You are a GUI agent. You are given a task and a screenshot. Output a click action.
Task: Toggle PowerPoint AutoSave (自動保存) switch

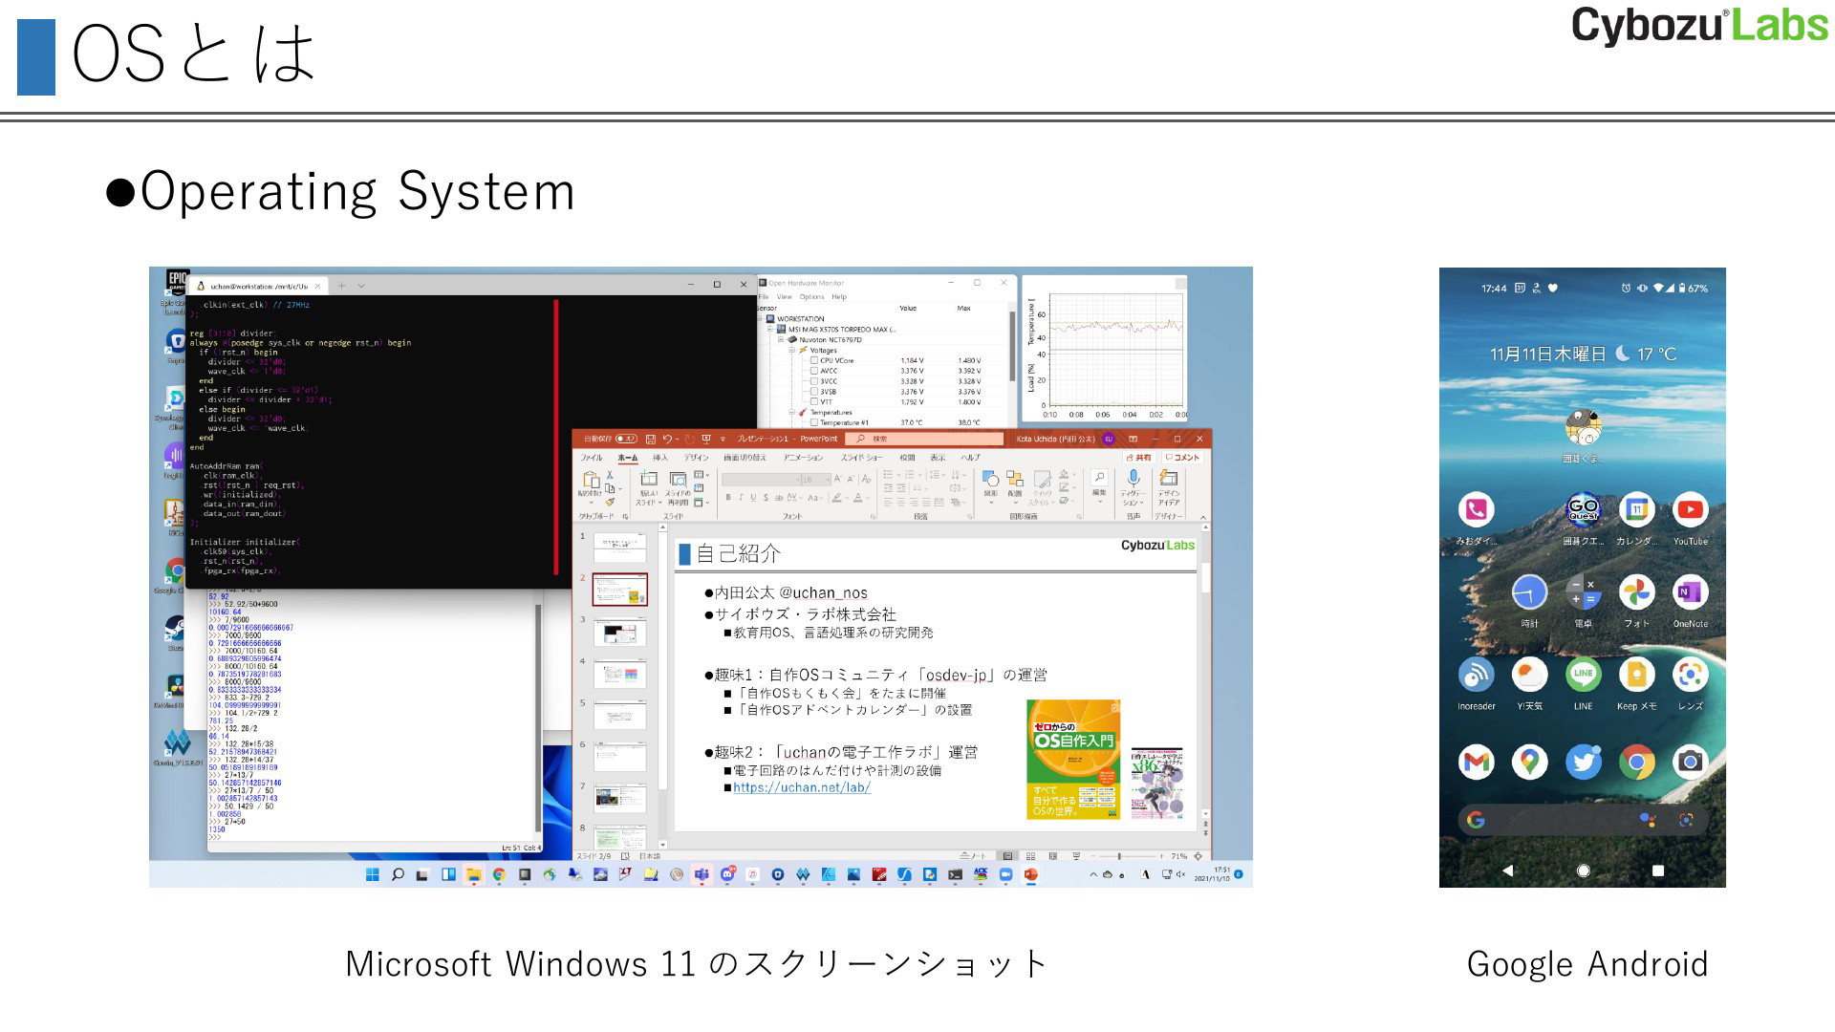(x=625, y=439)
